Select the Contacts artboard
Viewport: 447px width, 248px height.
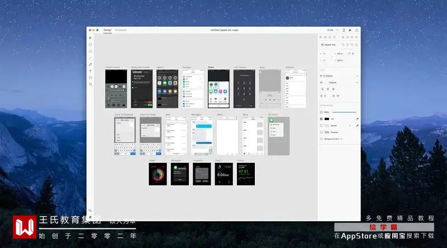pos(296,89)
